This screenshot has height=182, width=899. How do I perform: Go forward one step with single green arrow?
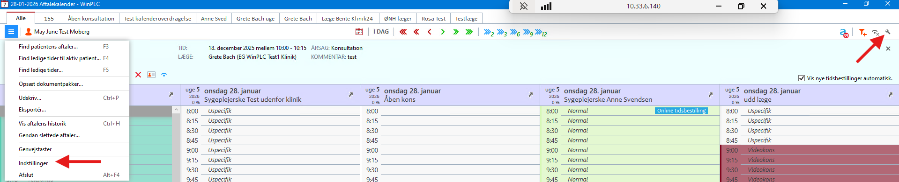442,32
